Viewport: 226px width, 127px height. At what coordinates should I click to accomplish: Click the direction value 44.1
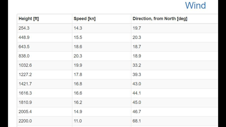[x=137, y=93]
